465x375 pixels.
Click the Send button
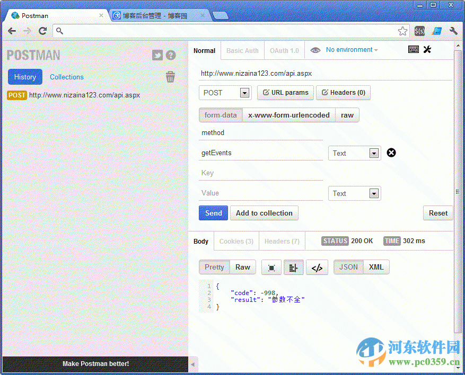(213, 213)
